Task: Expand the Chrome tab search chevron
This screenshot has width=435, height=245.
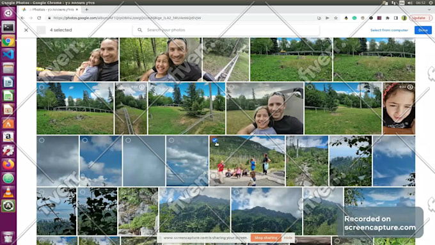Action: pyautogui.click(x=429, y=10)
